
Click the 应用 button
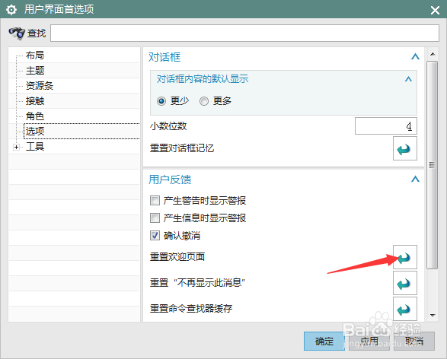(369, 341)
